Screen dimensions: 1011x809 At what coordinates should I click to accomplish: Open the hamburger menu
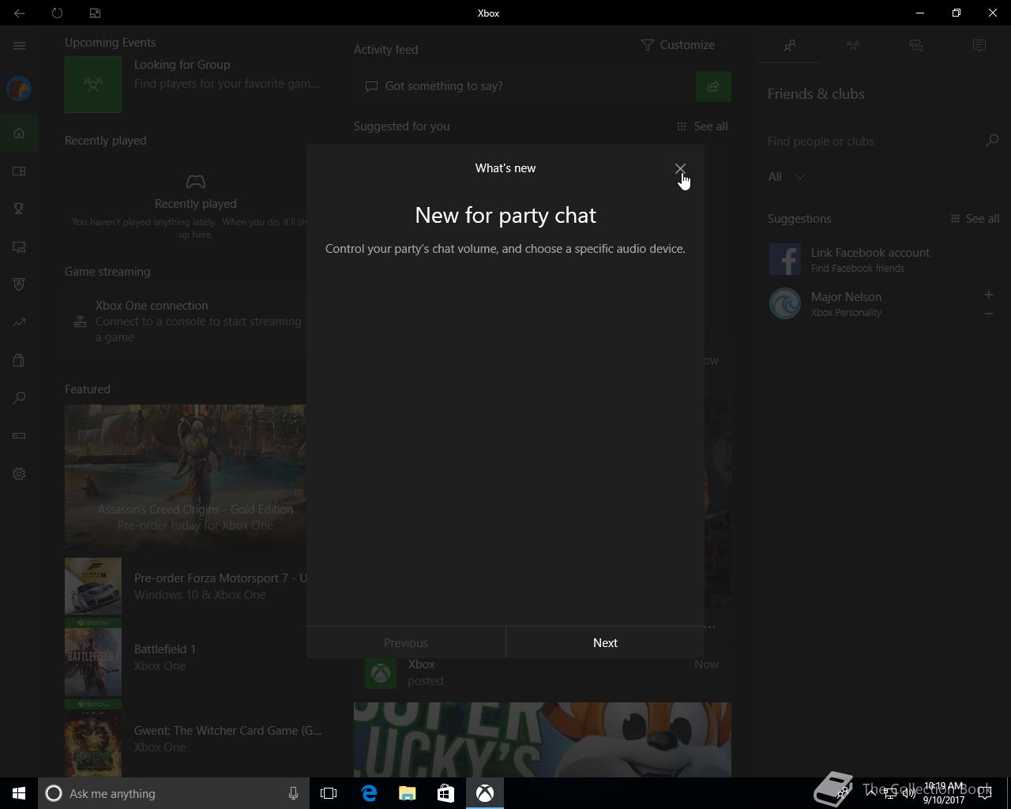click(x=19, y=46)
